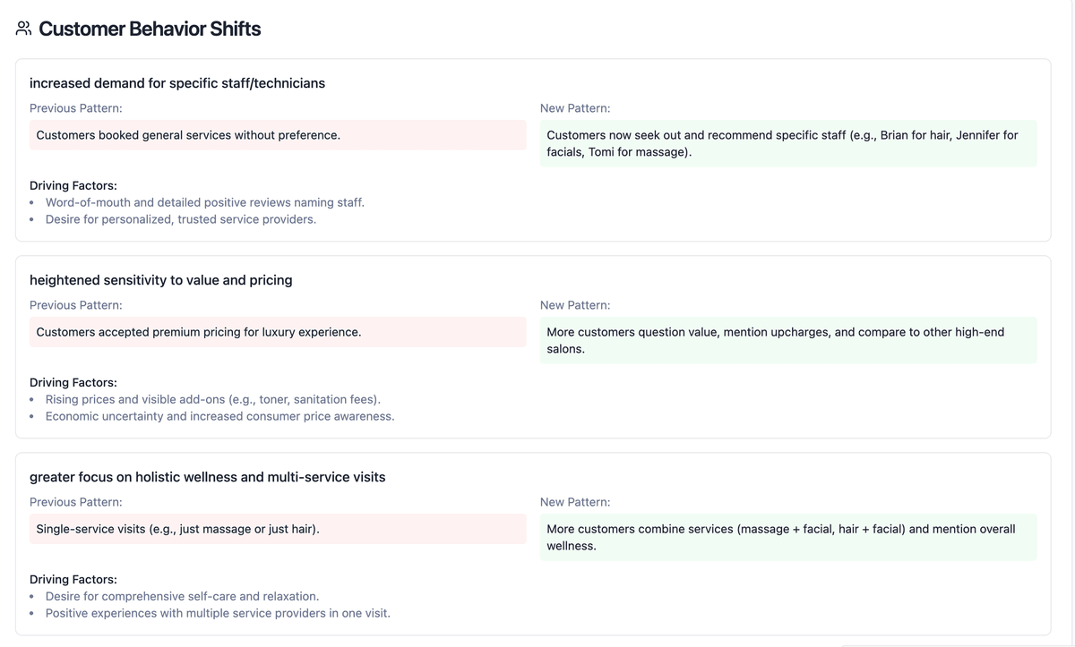Screen dimensions: 1075x647
Task: Click the Customer Behavior Shifts heading
Action: point(150,29)
